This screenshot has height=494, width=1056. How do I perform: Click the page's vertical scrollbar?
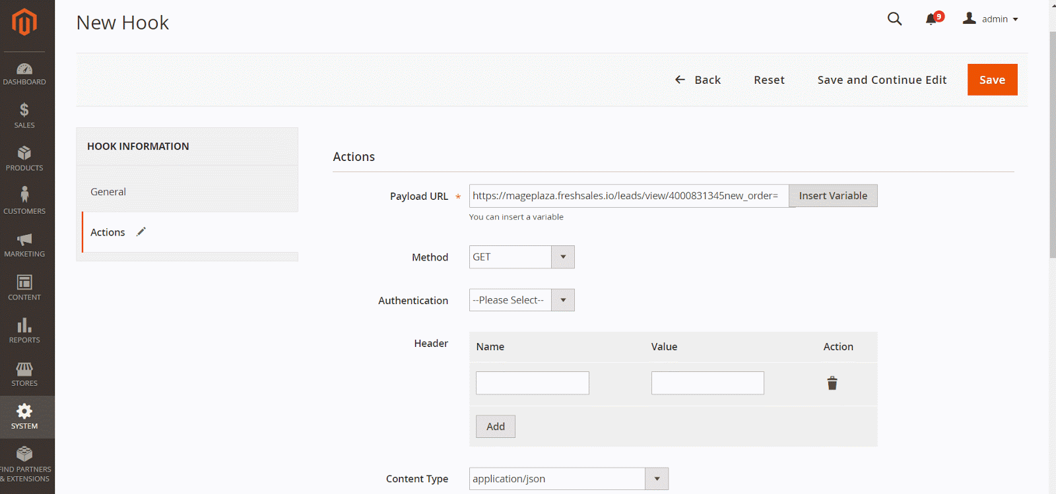pos(1052,145)
